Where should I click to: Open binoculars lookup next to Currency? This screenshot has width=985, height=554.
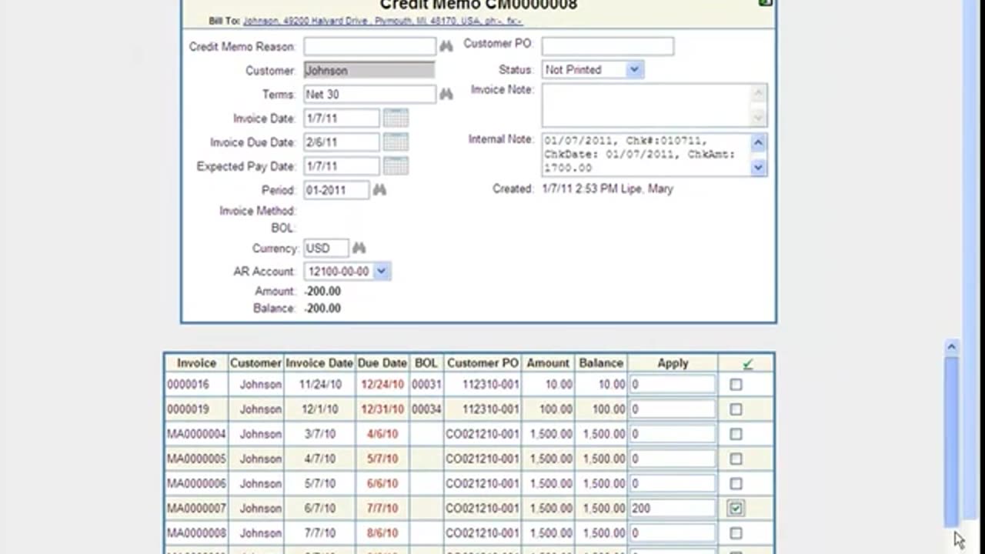(x=359, y=249)
